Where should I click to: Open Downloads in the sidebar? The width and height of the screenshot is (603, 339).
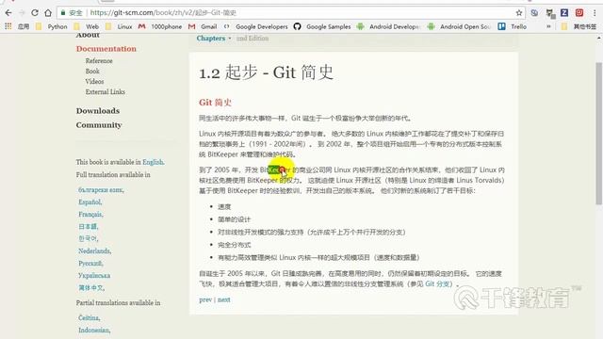click(x=98, y=111)
